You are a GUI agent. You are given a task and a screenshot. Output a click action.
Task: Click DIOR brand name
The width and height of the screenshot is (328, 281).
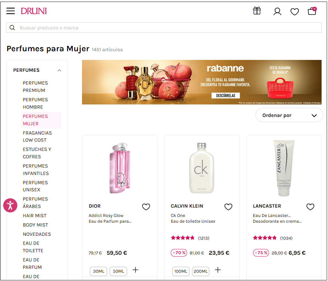point(95,206)
